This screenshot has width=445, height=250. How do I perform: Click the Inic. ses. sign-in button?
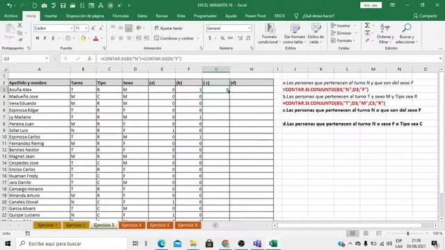[371, 5]
